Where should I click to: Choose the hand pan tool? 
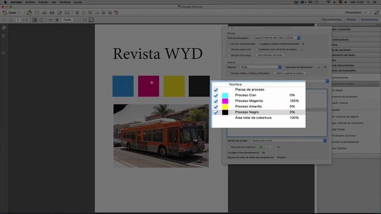tap(41, 20)
